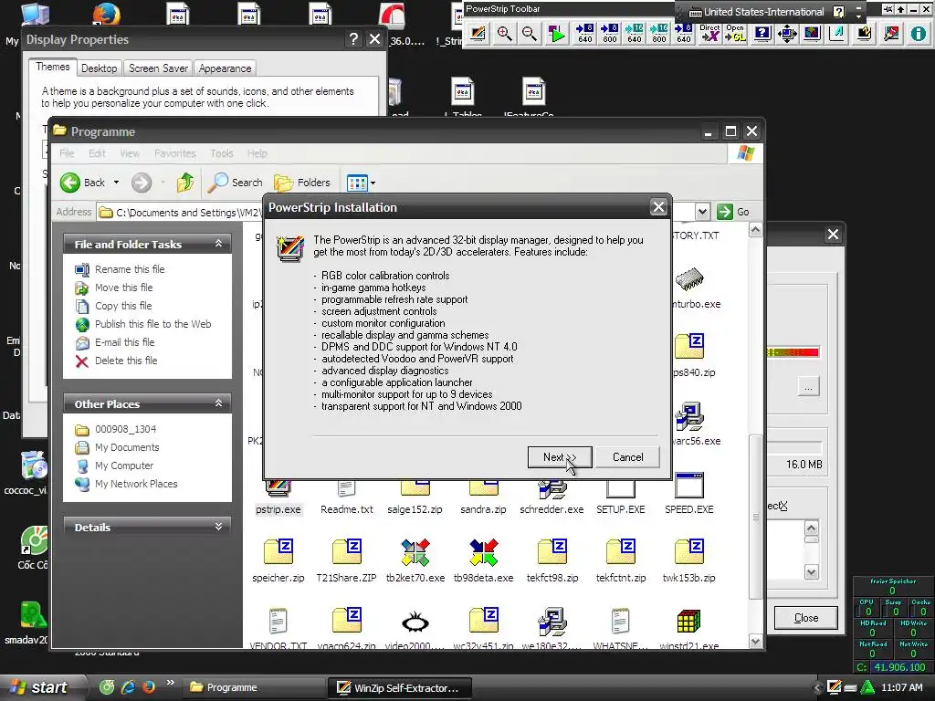Switch to 8-bit 800 resolution in PowerStrip Toolbar

[x=609, y=34]
